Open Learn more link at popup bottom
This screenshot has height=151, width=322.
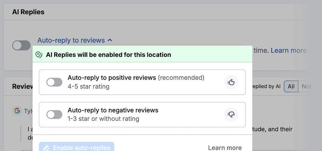point(225,148)
